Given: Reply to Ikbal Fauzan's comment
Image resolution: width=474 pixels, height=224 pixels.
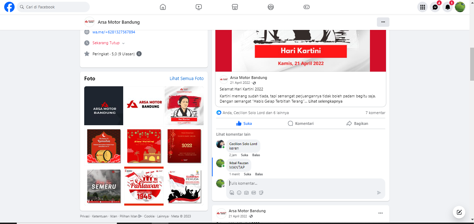Looking at the screenshot, I should tap(259, 174).
